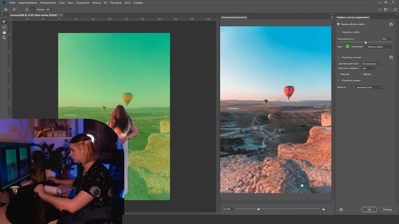Open workspace switcher icon at top right

pos(386,9)
